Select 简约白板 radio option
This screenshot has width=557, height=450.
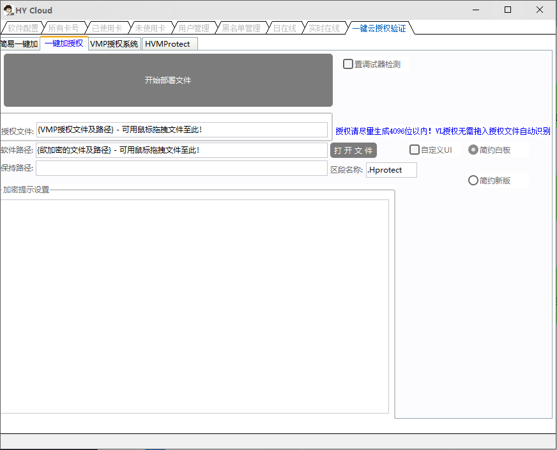pos(473,150)
